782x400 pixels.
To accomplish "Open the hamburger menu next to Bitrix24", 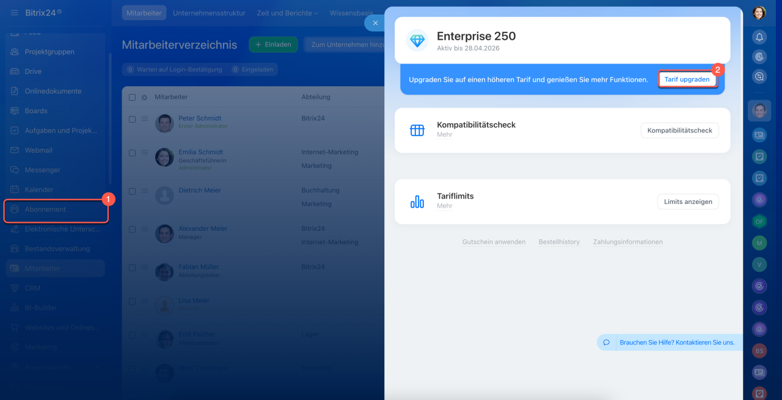I will (x=15, y=13).
